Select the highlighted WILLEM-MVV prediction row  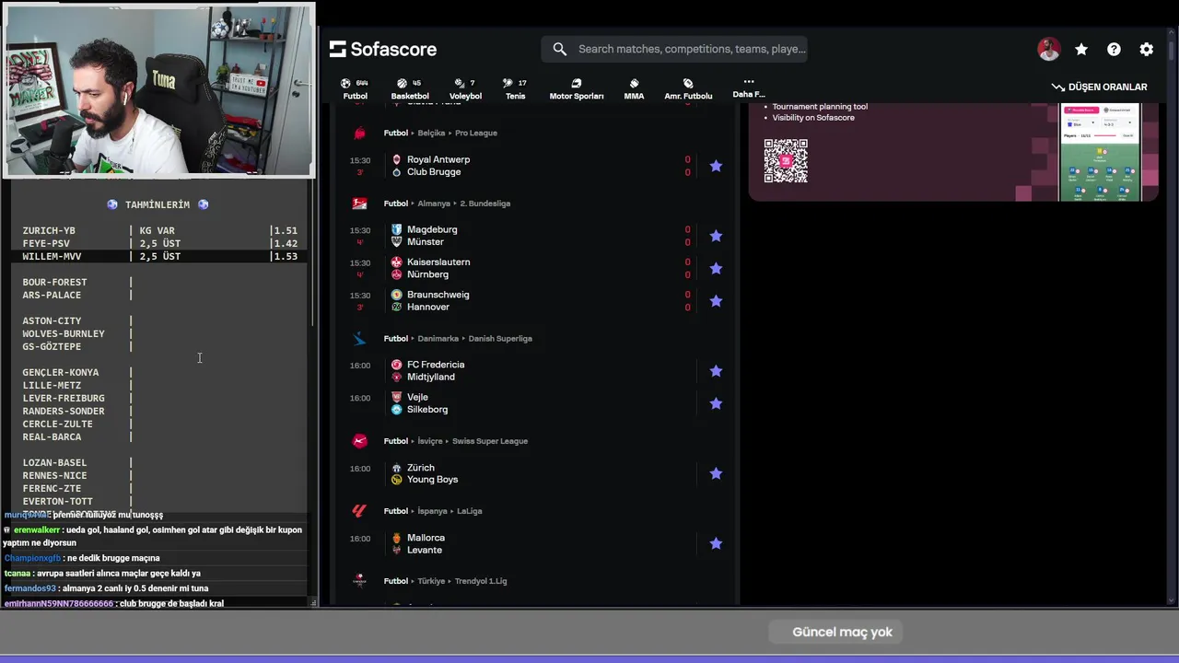(160, 257)
